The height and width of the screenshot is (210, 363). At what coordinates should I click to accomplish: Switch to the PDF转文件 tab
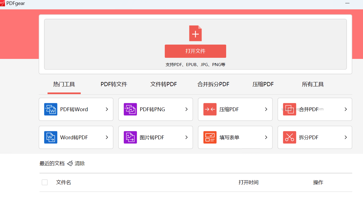click(x=114, y=84)
